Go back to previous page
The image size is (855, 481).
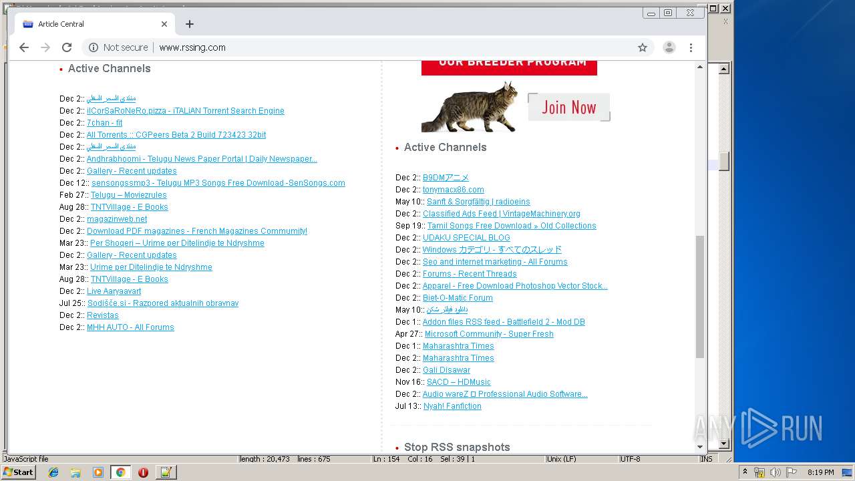click(x=24, y=47)
